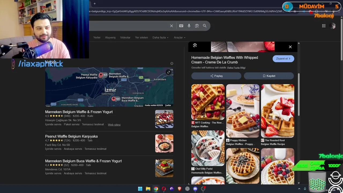Image resolution: width=343 pixels, height=193 pixels.
Task: Click the main waffle preview image
Action: [x=243, y=47]
